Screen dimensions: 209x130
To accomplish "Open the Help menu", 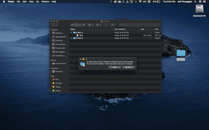I will point(54,2).
